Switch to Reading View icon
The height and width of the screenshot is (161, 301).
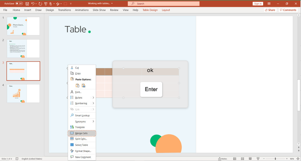[x=250, y=159]
